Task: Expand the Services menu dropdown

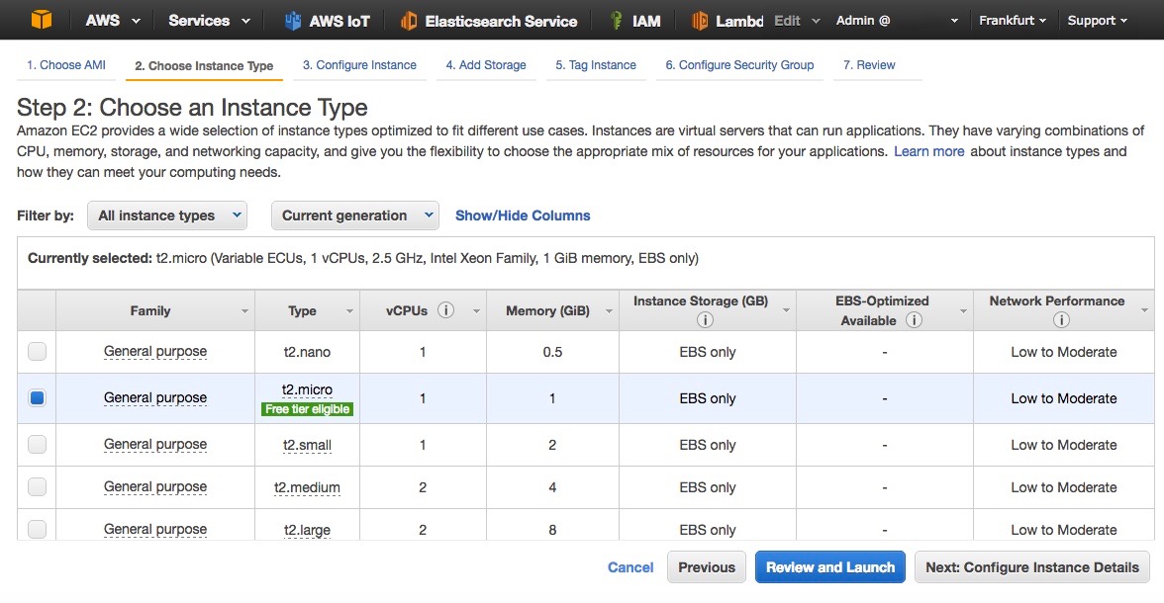Action: (207, 21)
